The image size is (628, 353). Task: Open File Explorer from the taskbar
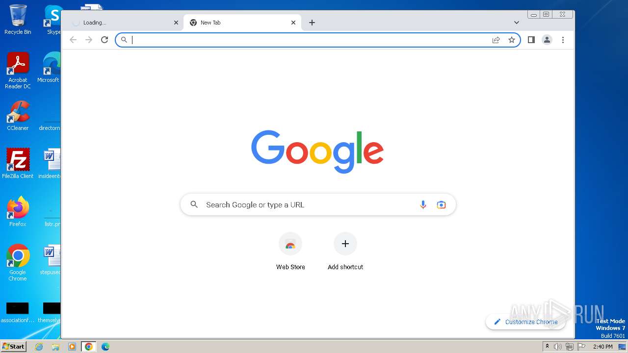[55, 347]
